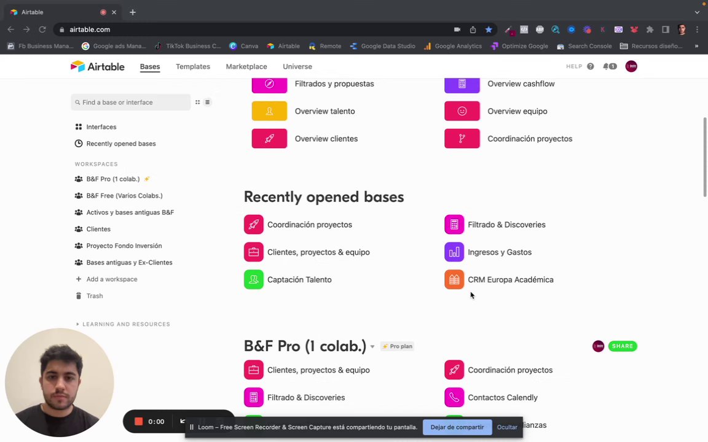Open the B&F Pro workspace dropdown arrow

click(x=372, y=347)
